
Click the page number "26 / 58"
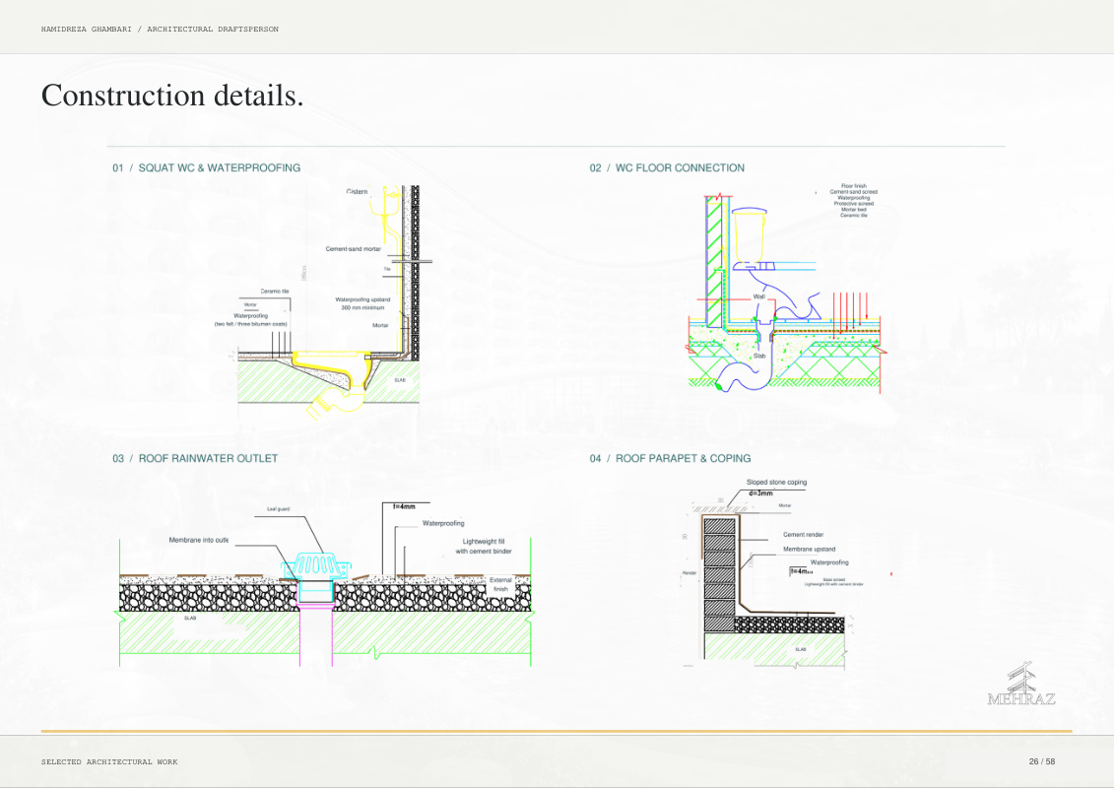(1042, 761)
